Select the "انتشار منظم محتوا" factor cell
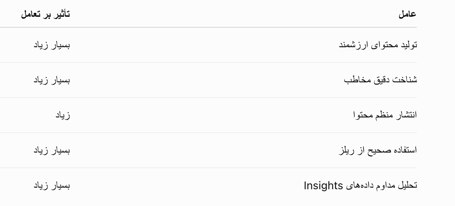Screen dimensions: 455x206 [385, 115]
